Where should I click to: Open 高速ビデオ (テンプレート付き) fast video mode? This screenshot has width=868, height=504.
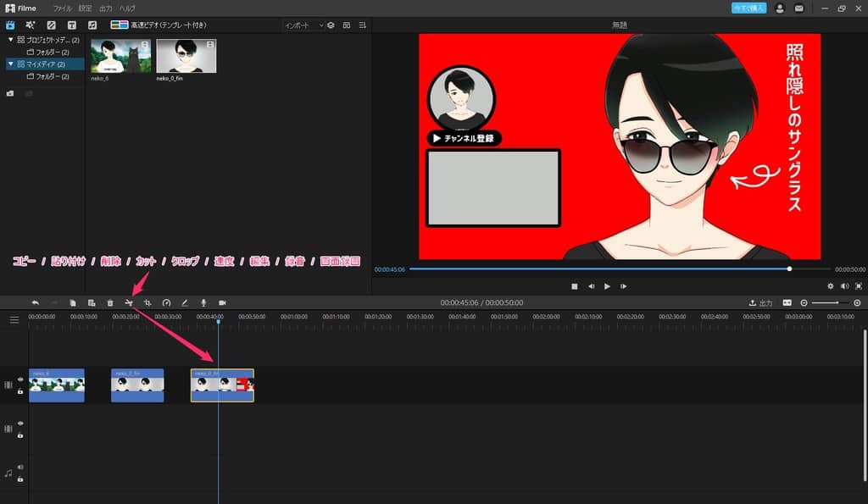159,25
